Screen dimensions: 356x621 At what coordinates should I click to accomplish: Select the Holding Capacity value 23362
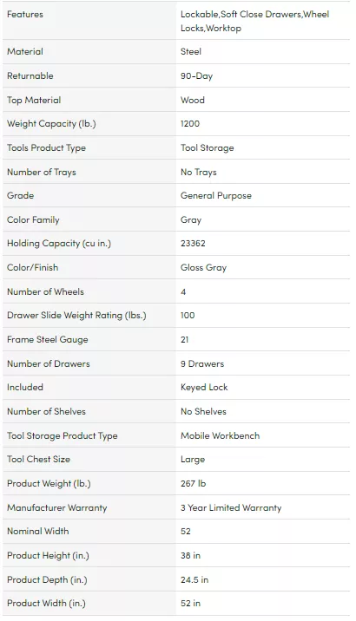point(193,243)
